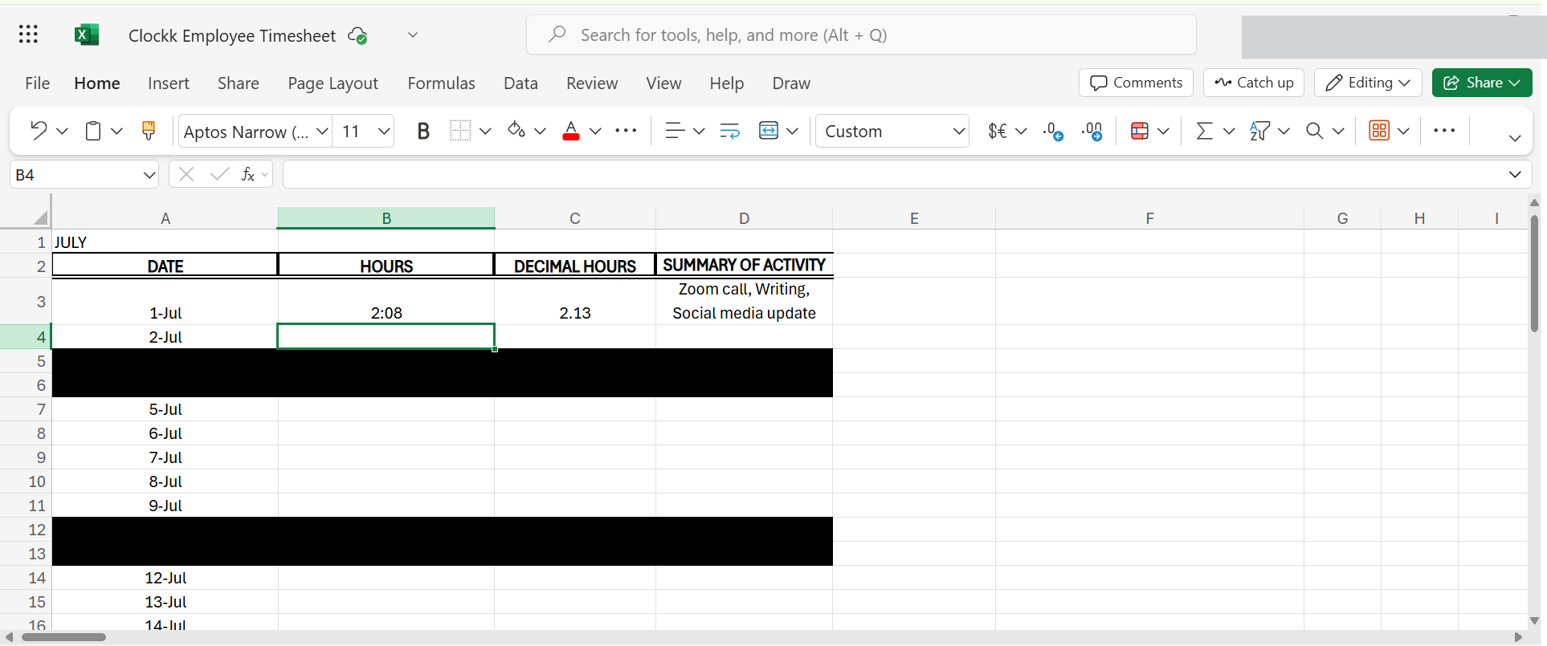The width and height of the screenshot is (1547, 646).
Task: Click the formula bar cancel X icon
Action: pyautogui.click(x=186, y=174)
